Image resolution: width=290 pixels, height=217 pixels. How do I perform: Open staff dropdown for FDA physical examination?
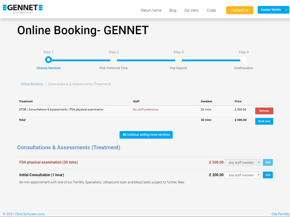click(243, 163)
